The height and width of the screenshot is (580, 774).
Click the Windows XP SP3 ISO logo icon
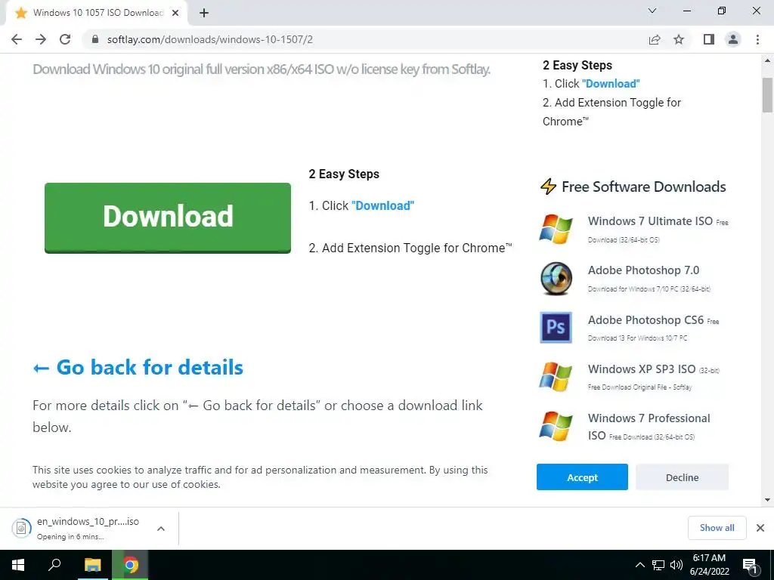pyautogui.click(x=556, y=377)
